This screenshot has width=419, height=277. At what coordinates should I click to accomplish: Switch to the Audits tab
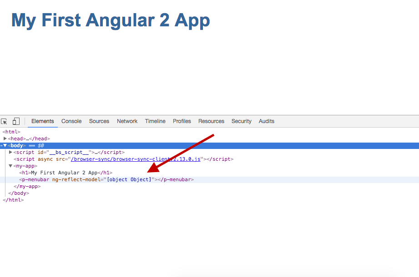pos(267,121)
